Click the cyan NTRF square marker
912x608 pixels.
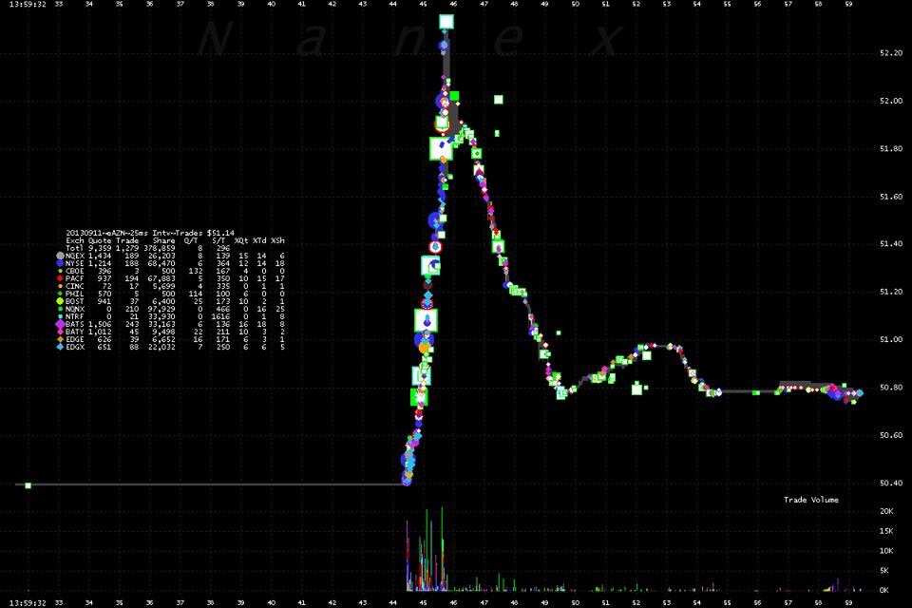coord(61,317)
